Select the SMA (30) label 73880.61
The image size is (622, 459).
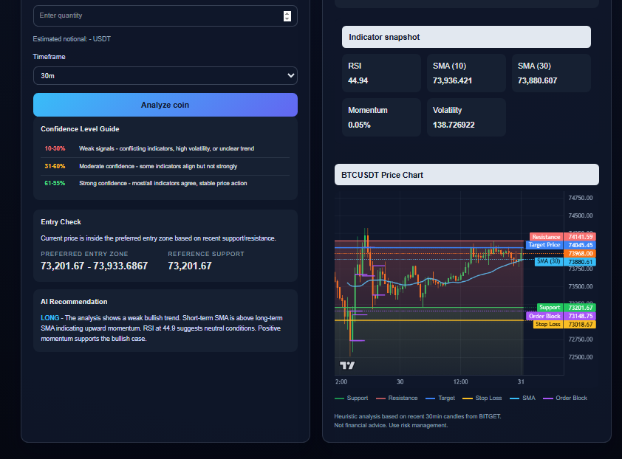(565, 262)
